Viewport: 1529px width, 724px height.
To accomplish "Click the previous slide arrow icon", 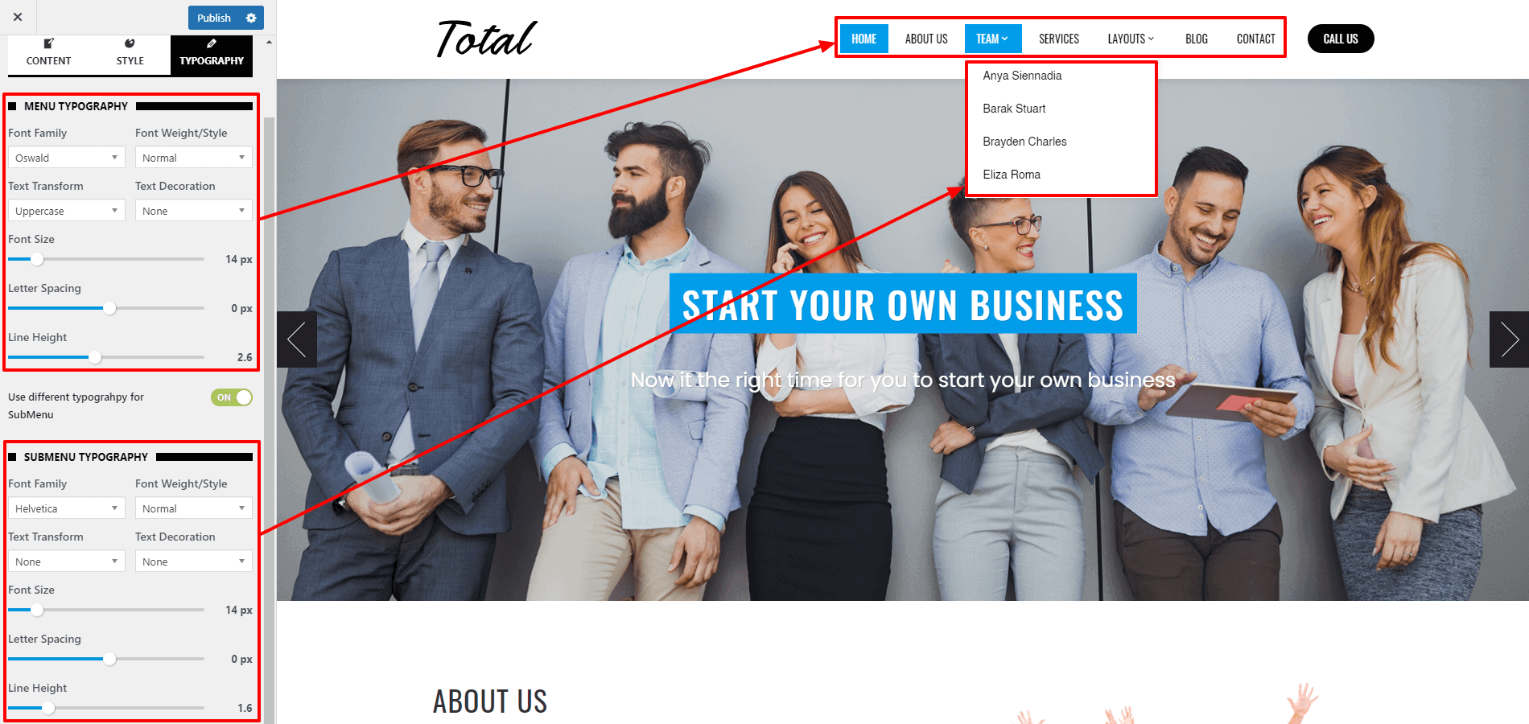I will [297, 339].
